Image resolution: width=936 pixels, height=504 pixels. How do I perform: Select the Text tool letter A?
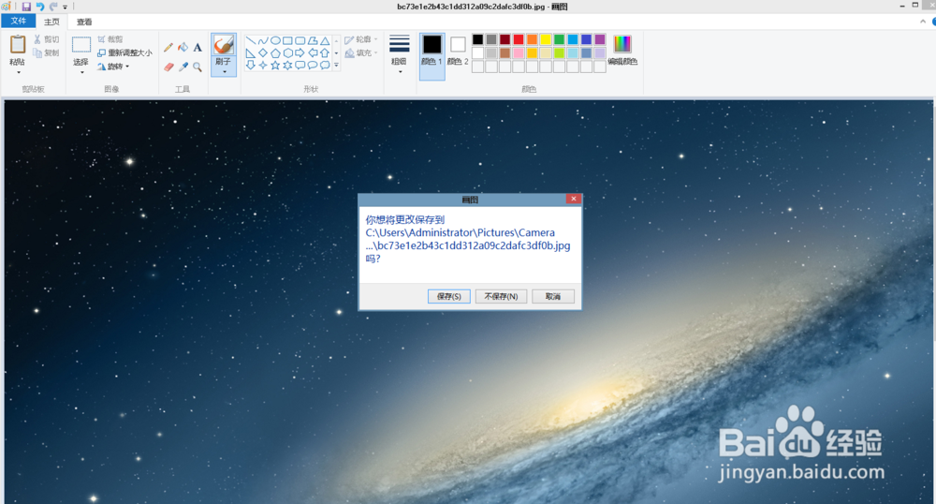click(197, 47)
